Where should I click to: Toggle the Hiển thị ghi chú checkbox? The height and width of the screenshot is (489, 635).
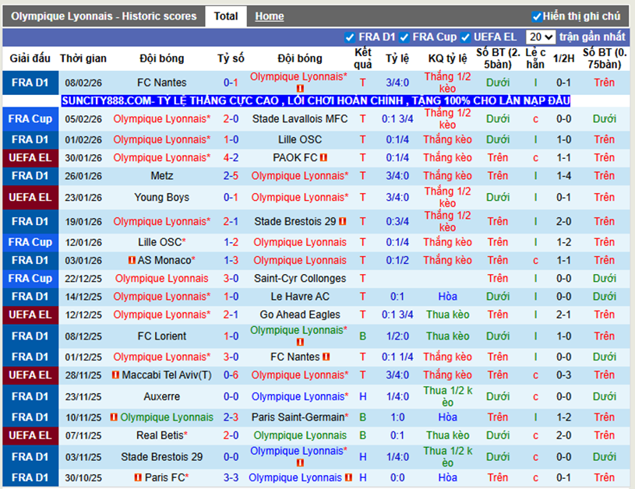[x=537, y=16]
